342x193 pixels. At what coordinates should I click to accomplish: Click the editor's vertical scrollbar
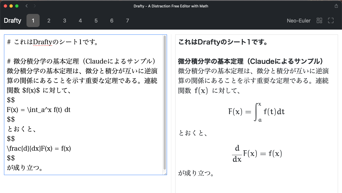[x=165, y=102]
